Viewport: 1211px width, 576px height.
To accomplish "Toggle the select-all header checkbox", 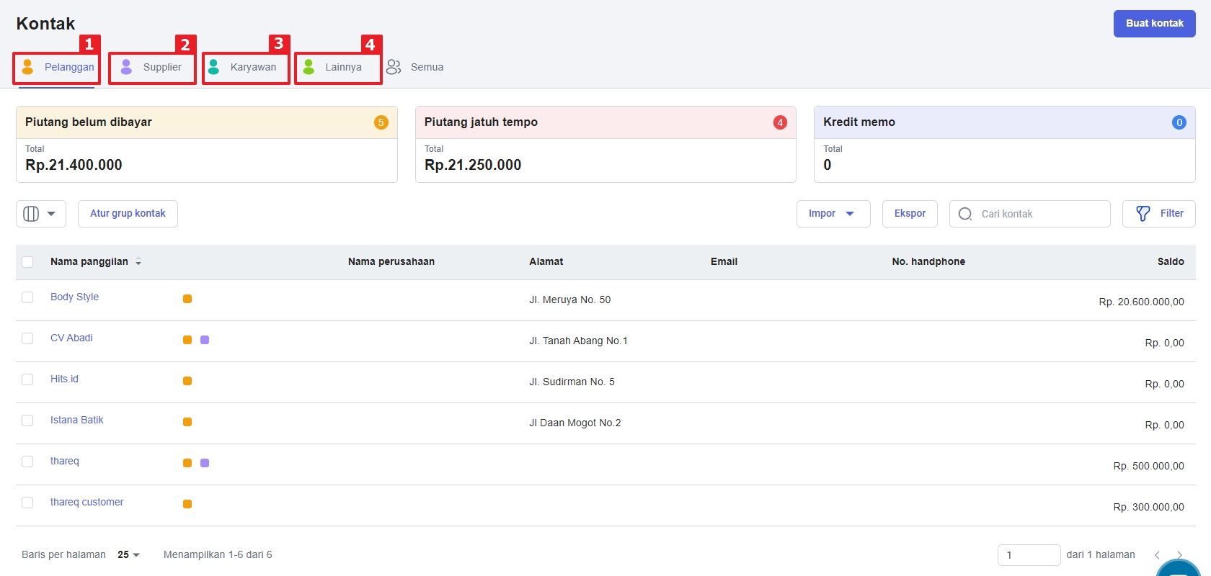I will click(x=27, y=262).
